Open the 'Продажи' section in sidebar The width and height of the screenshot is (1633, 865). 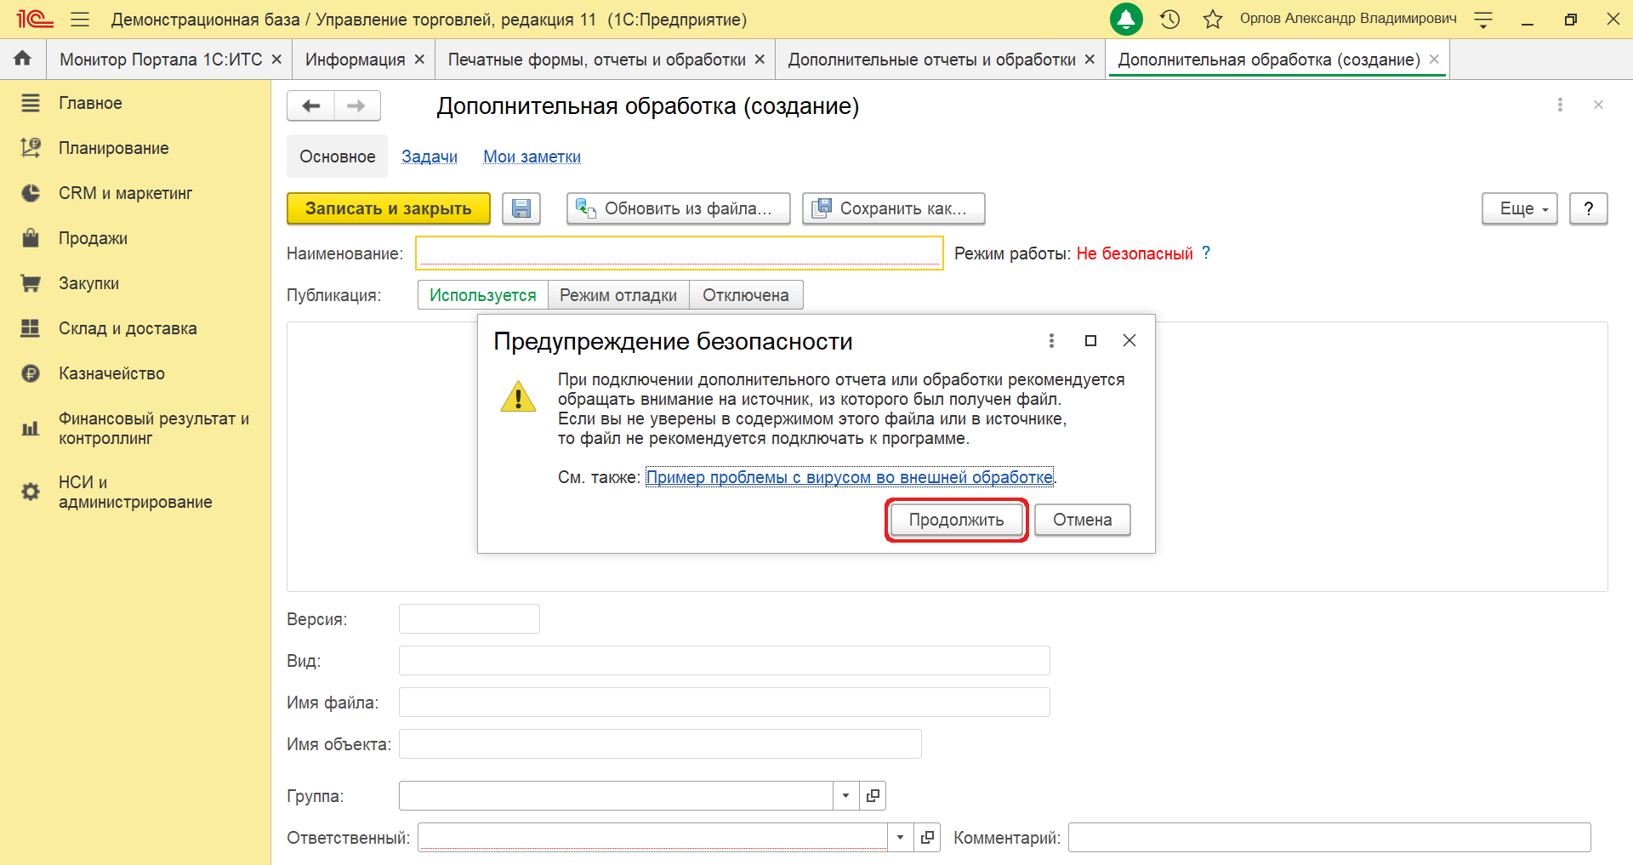point(93,238)
